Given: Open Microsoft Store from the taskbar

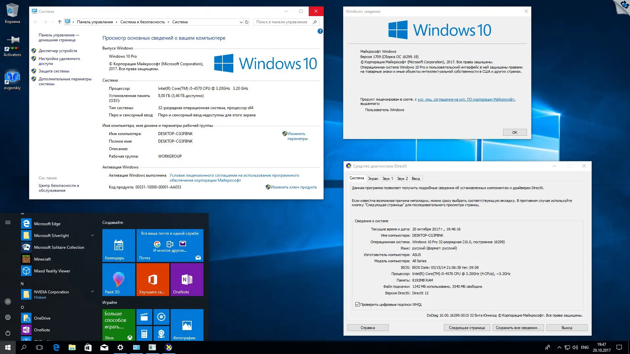Looking at the screenshot, I should 88,347.
